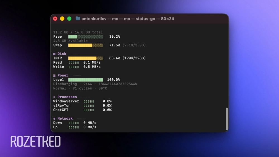Viewport: 279px width, 157px height.
Task: Click the folder icon in the title bar
Action: point(78,19)
